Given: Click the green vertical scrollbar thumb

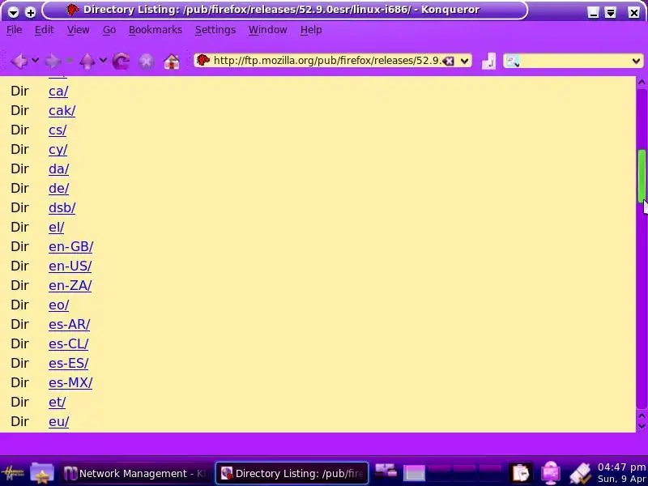Looking at the screenshot, I should click(x=642, y=176).
